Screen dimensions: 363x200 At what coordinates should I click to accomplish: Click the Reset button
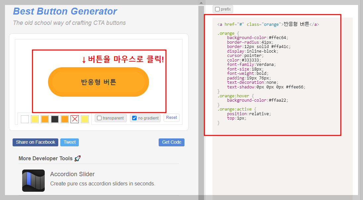point(171,118)
